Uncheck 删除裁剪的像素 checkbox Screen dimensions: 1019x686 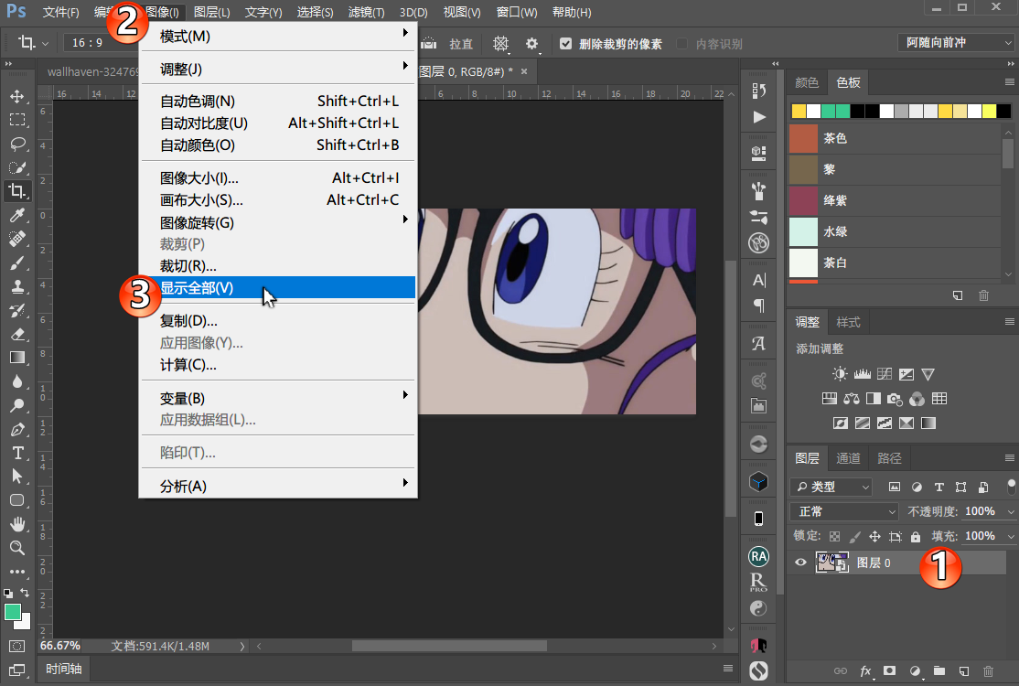pyautogui.click(x=566, y=44)
